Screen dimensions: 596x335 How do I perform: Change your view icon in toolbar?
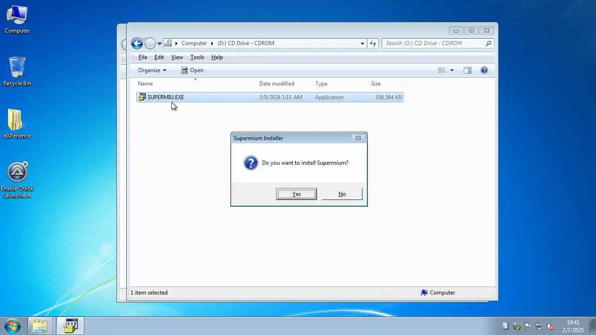coord(442,70)
